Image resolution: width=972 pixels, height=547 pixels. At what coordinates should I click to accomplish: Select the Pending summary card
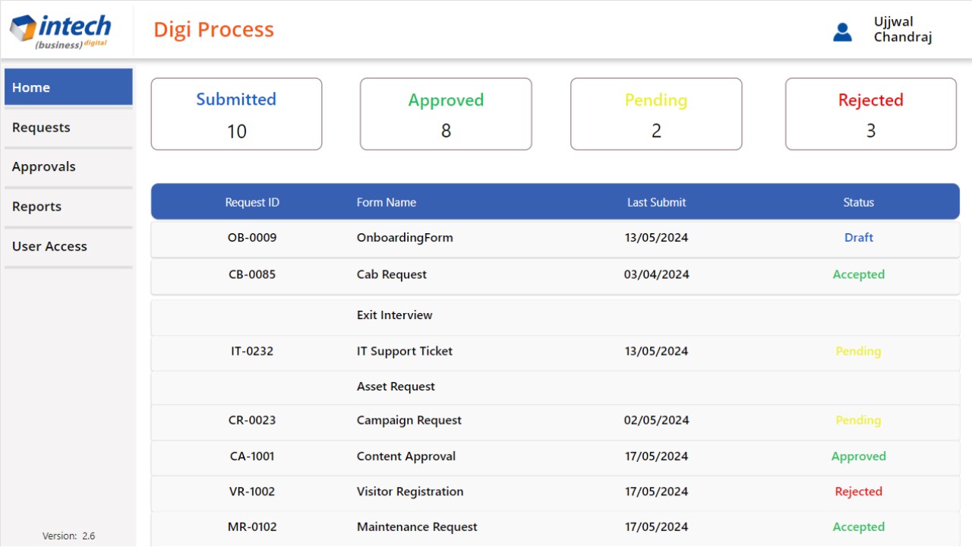coord(656,114)
